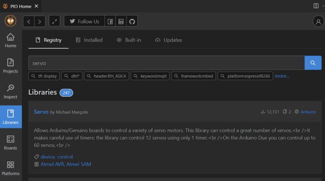Image resolution: width=325 pixels, height=181 pixels.
Task: Go back with the left arrow button
Action: click(x=29, y=21)
